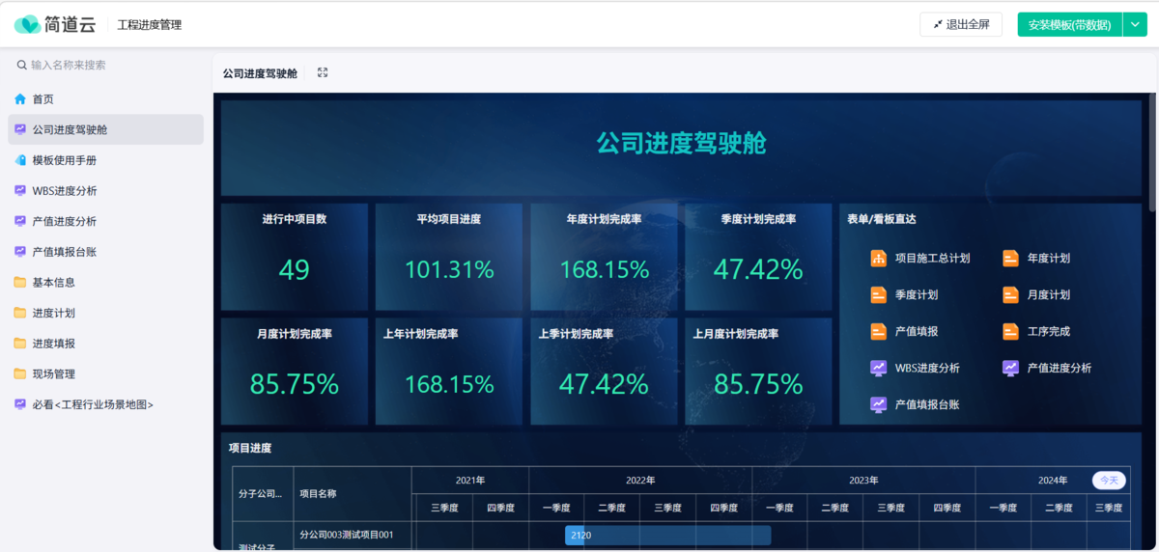Image resolution: width=1159 pixels, height=552 pixels.
Task: Click the 上月度计划完成率 85.75% value
Action: [x=758, y=384]
